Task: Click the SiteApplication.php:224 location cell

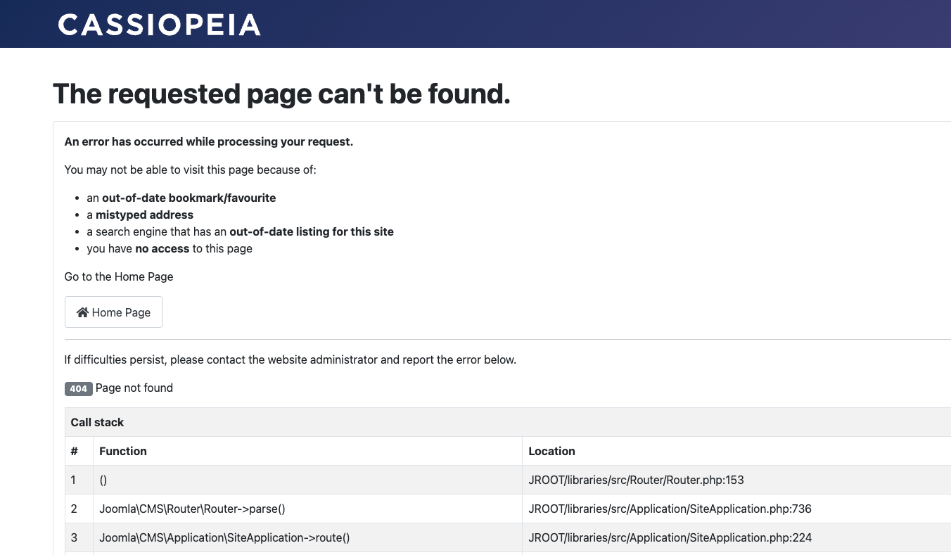Action: coord(670,537)
